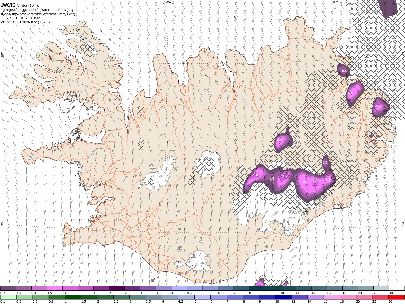This screenshot has height=304, width=405.
Task: Click the red rain legend swatch labeled 30
Action: (397, 297)
